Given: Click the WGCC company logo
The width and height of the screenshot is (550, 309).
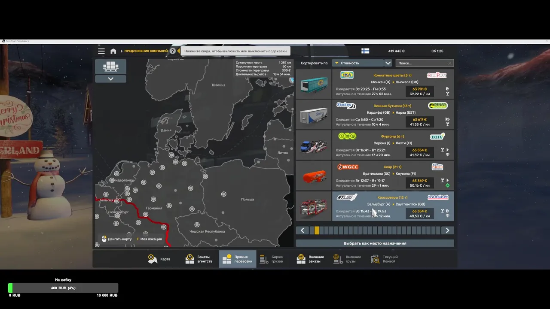Looking at the screenshot, I should click(x=348, y=167).
